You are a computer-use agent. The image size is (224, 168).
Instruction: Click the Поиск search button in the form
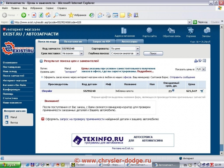coord(153,53)
